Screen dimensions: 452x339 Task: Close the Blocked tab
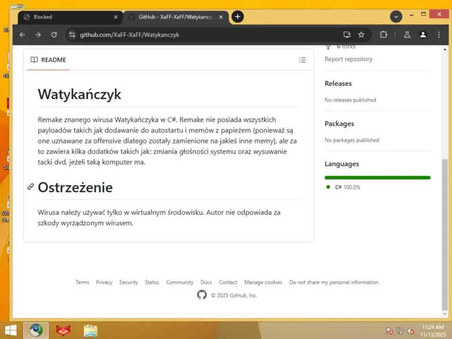[116, 17]
